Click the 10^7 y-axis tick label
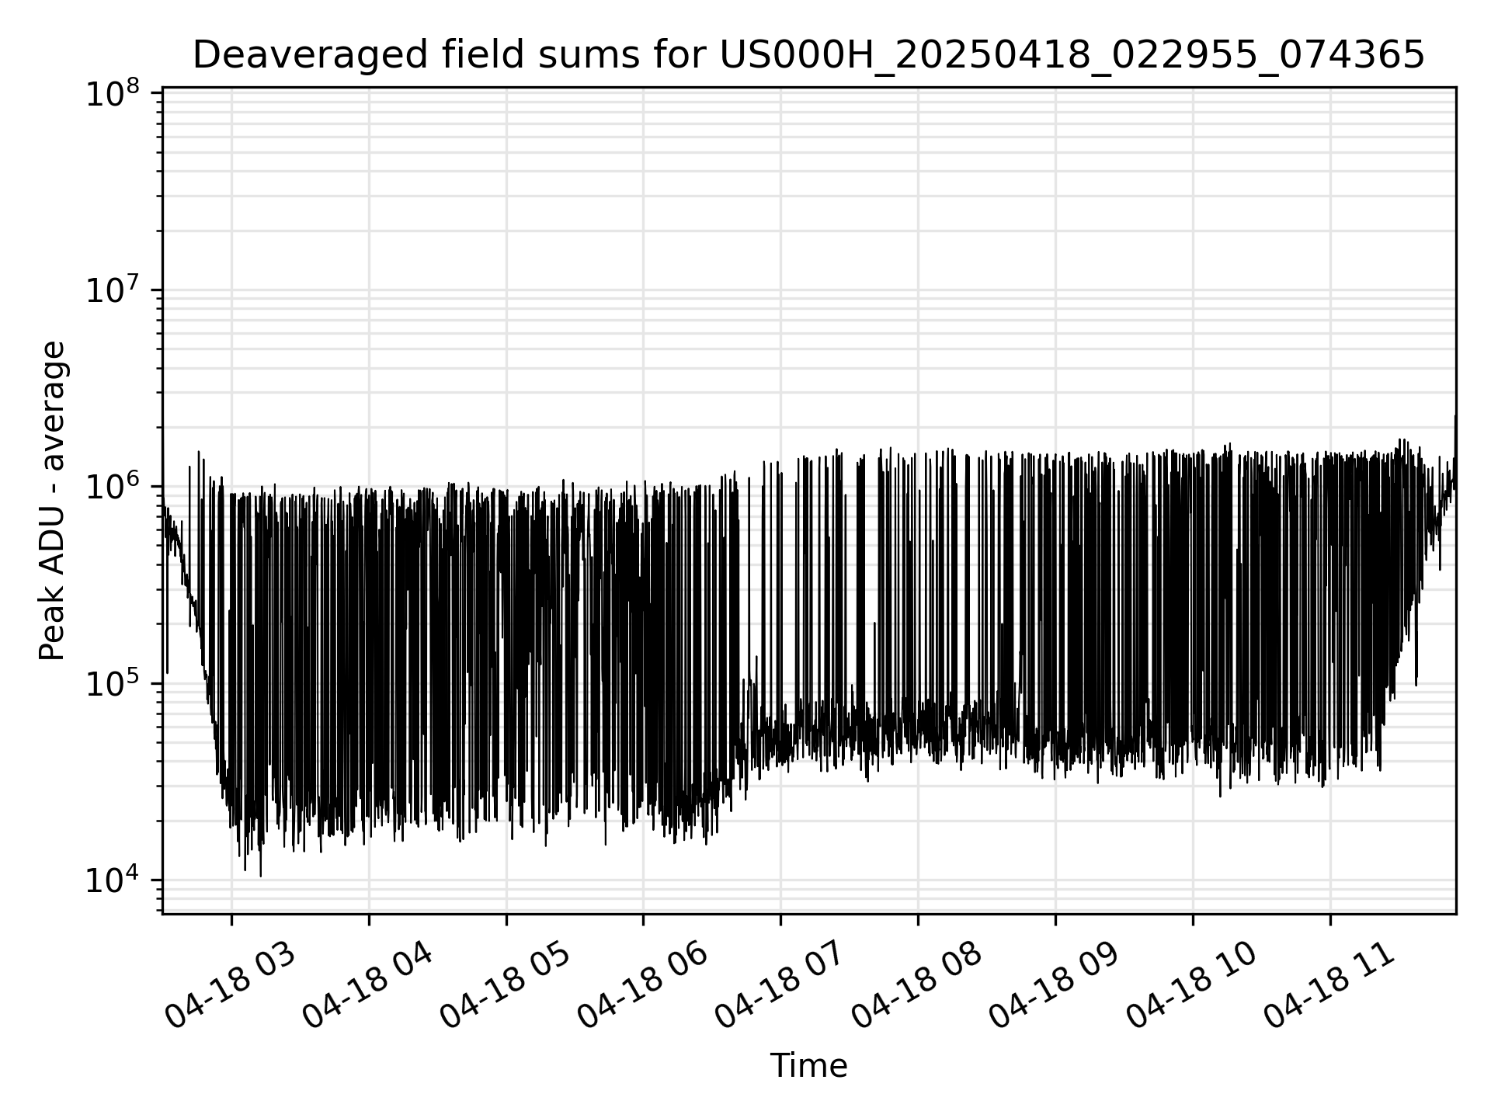 pos(113,292)
